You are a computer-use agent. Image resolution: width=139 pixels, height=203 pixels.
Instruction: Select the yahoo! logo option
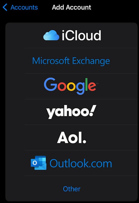[x=71, y=112]
